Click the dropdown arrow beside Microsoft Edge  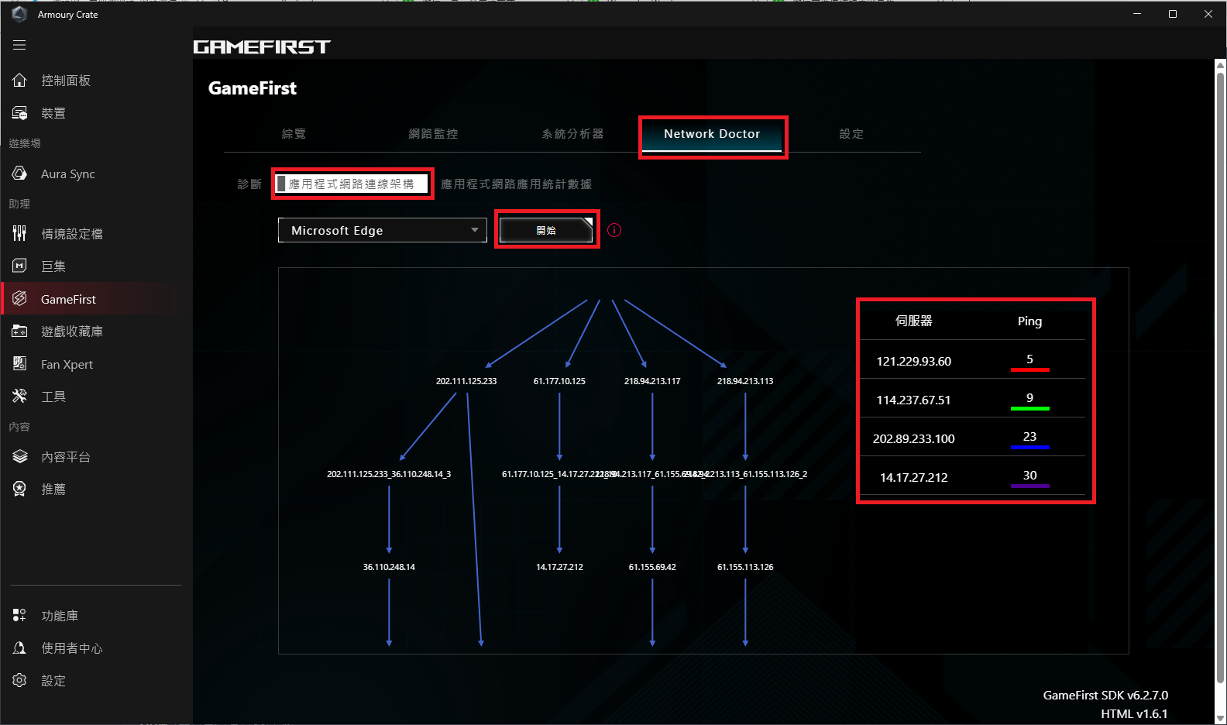click(475, 230)
